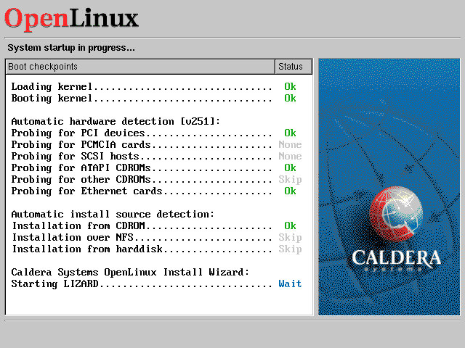Select the Loading kernel checkpoint line

coord(141,87)
